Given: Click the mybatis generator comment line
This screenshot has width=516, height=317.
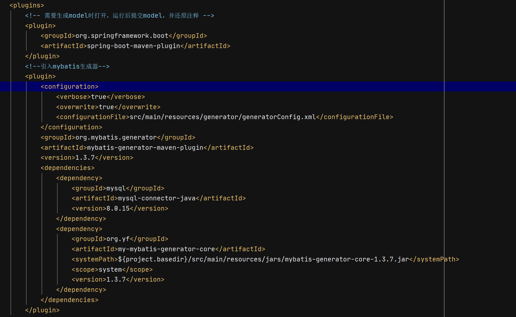Looking at the screenshot, I should [67, 66].
